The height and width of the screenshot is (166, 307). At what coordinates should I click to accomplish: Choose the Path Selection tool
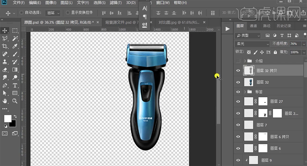[x=5, y=93]
